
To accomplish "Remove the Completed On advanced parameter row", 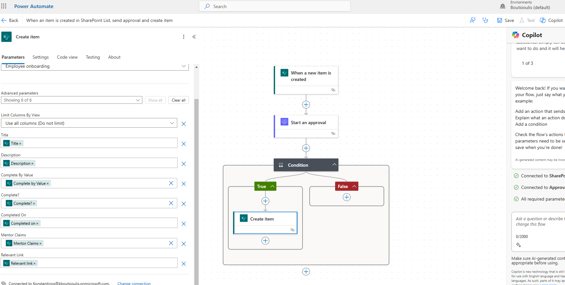I will pos(184,224).
